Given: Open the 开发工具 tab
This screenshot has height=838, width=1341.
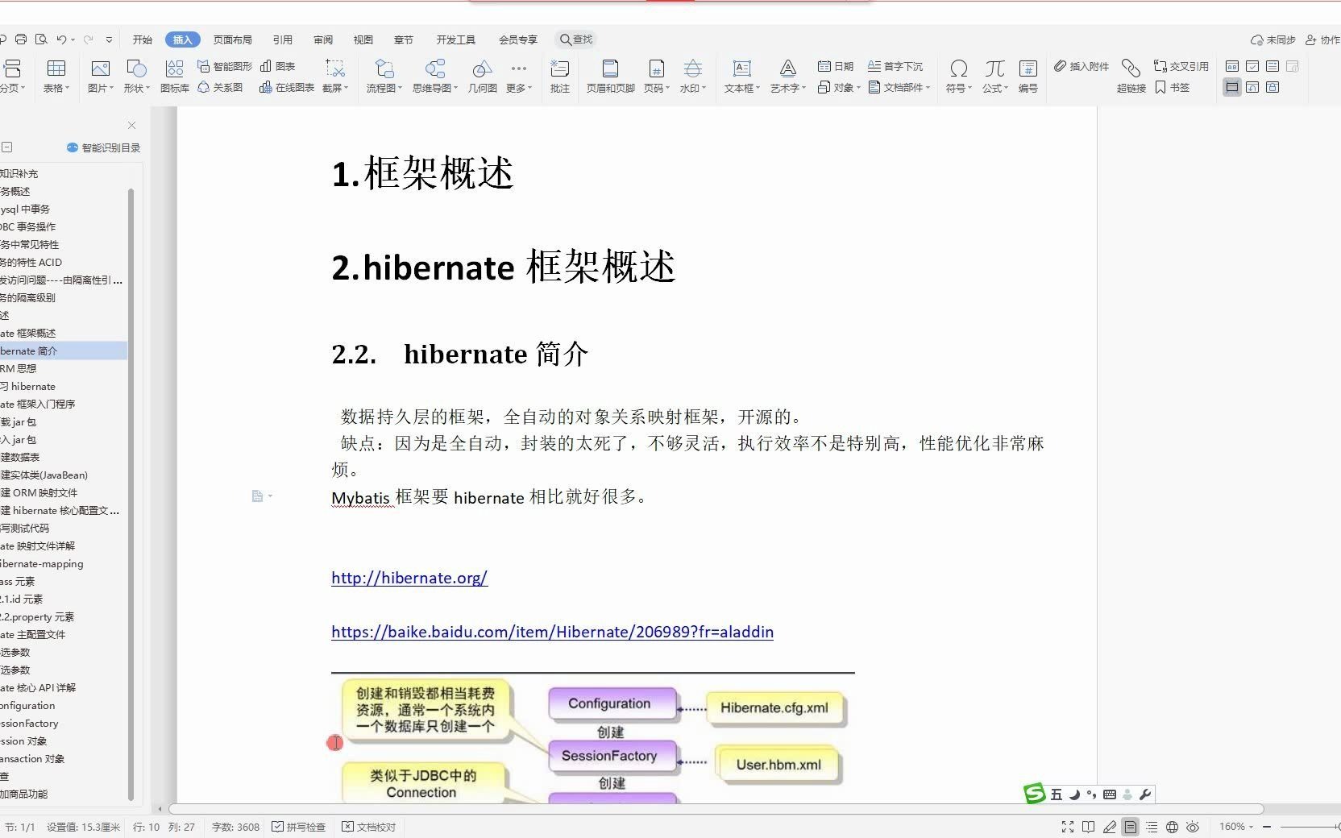Looking at the screenshot, I should [x=456, y=39].
